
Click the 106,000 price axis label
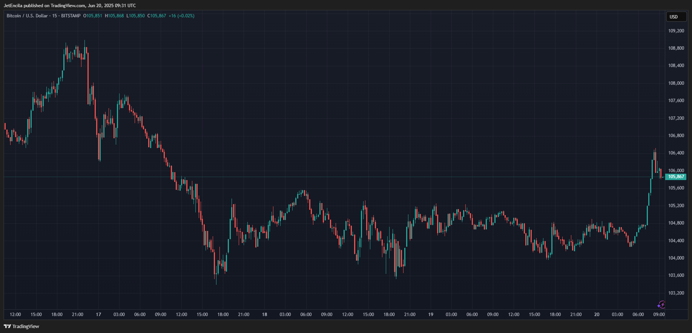676,171
